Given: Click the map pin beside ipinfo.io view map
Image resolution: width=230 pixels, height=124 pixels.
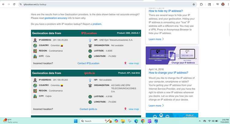Looking at the screenshot, I should 125,109.
